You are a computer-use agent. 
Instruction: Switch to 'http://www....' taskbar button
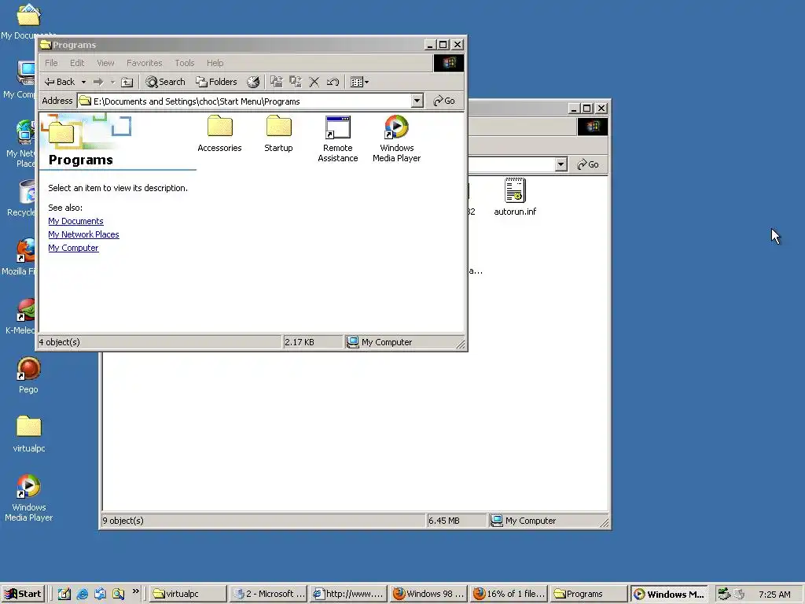(x=348, y=594)
